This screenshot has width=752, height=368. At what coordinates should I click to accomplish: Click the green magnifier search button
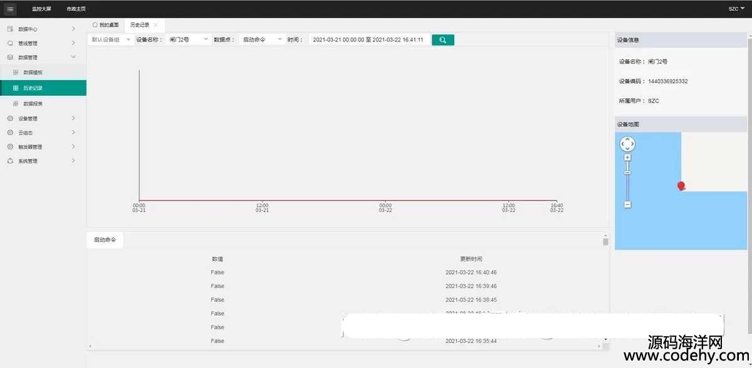443,39
